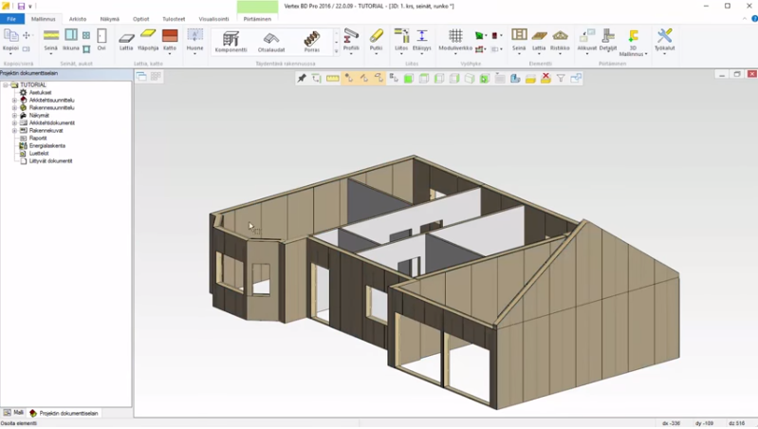Toggle the filter funnel in view toolbar
758x429 pixels.
pyautogui.click(x=561, y=79)
